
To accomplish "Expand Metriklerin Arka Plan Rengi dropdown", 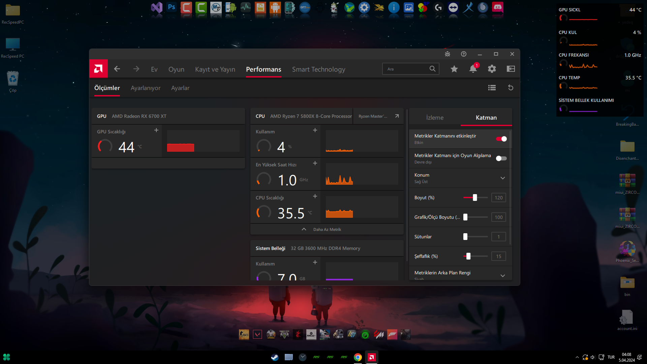I will point(503,276).
